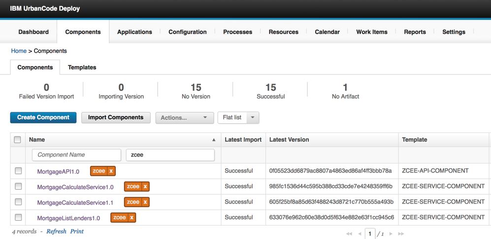Remove zcee tag from MortgageCalculateService1.1
This screenshot has width=491, height=239.
click(145, 203)
